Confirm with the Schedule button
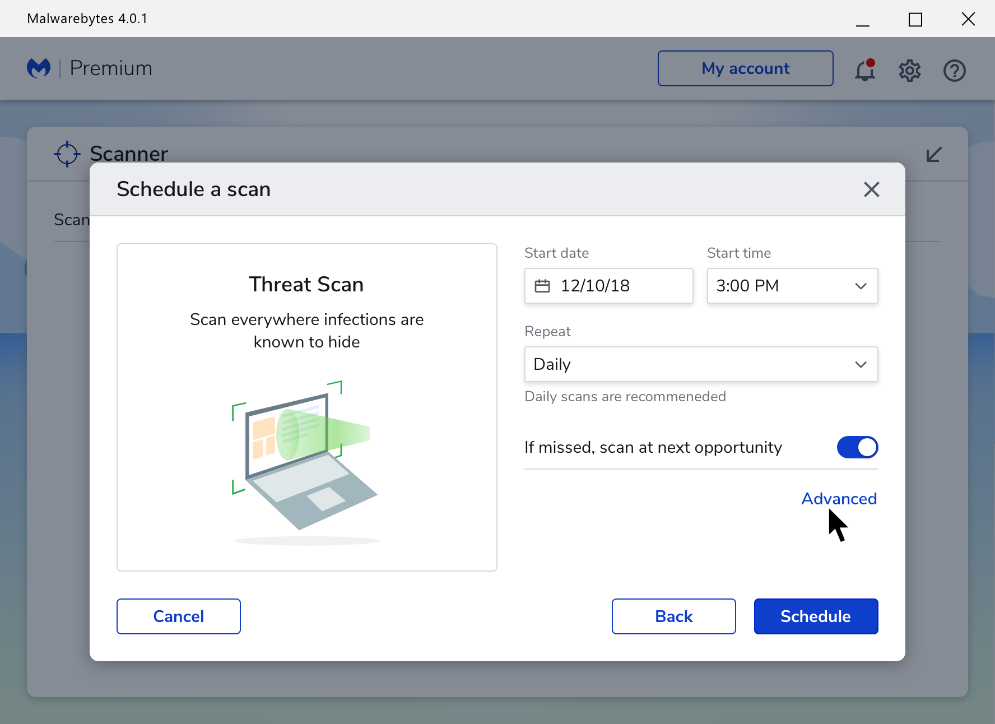 click(816, 616)
